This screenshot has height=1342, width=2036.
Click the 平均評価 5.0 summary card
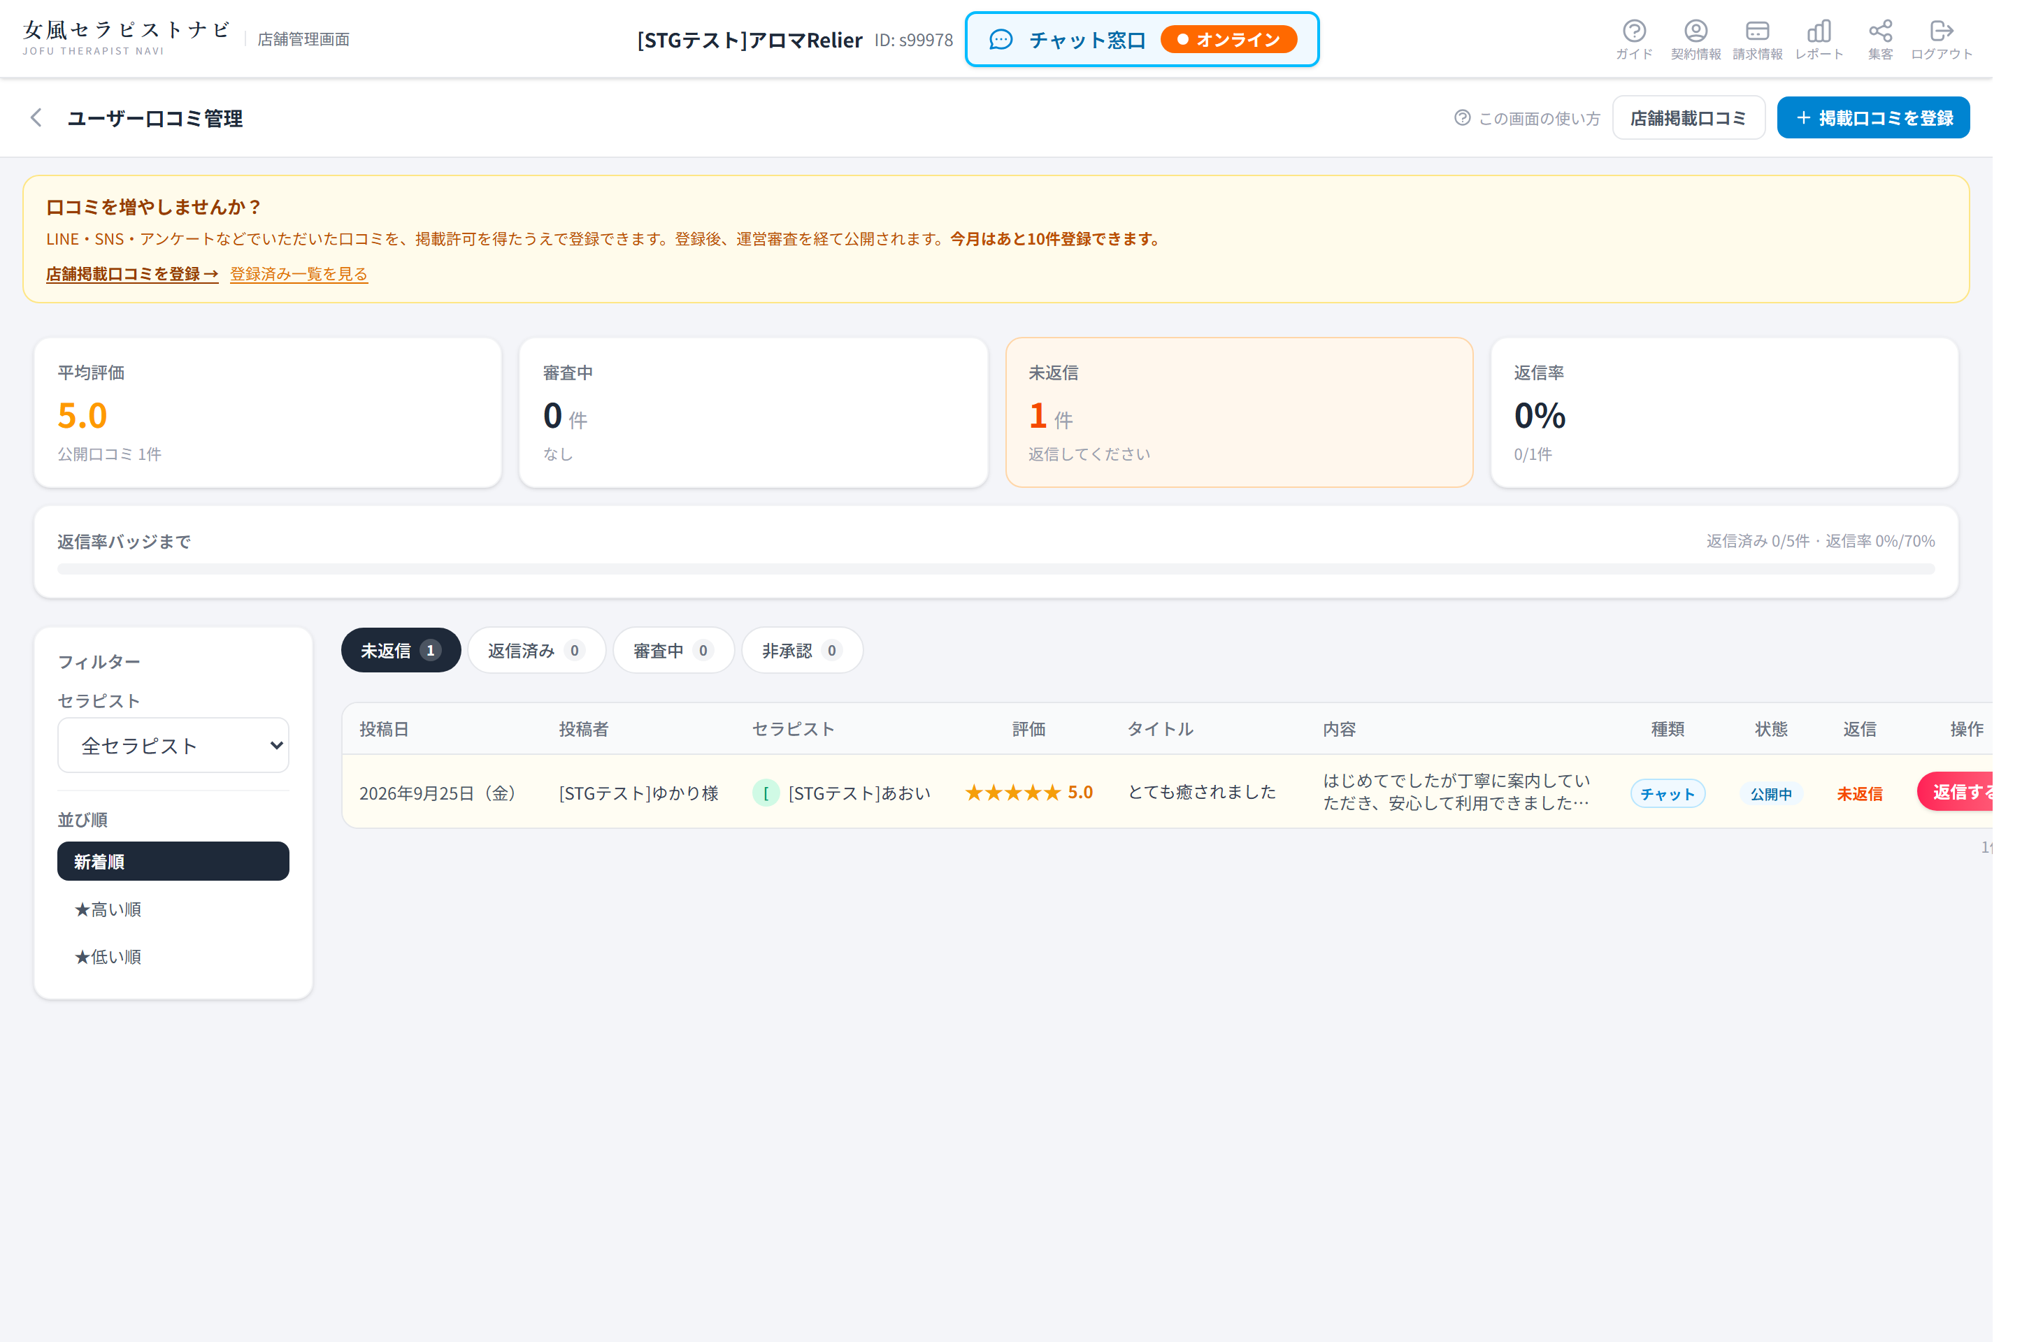click(267, 412)
